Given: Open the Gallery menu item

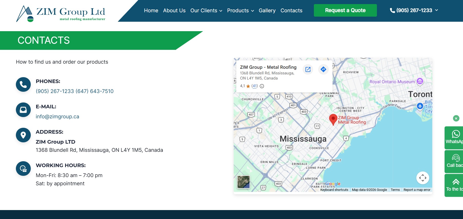Looking at the screenshot, I should click(267, 10).
